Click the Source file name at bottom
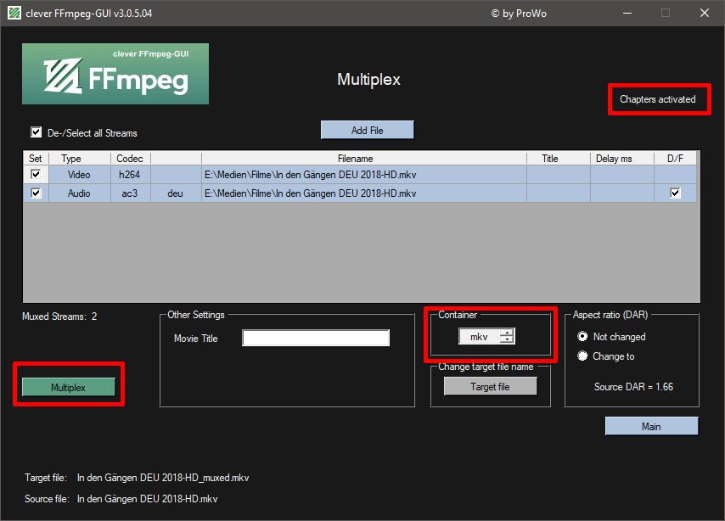 [147, 499]
